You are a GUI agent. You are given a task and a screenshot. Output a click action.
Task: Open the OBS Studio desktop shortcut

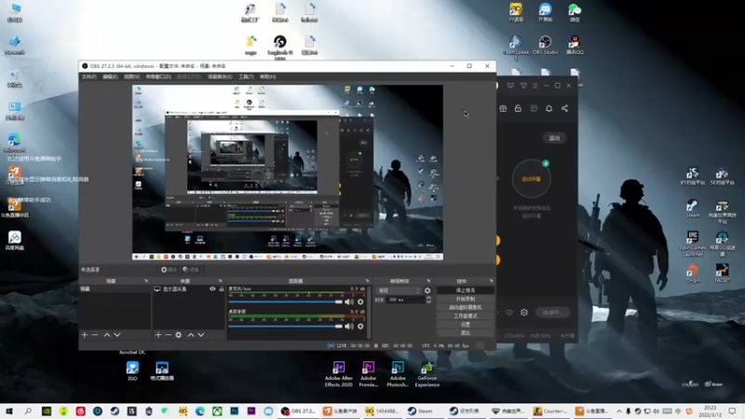545,45
